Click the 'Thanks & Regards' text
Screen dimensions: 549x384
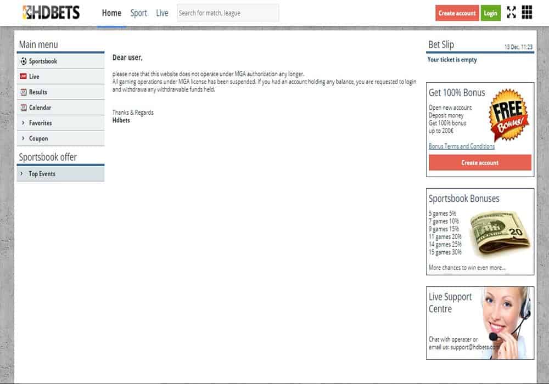(x=133, y=112)
